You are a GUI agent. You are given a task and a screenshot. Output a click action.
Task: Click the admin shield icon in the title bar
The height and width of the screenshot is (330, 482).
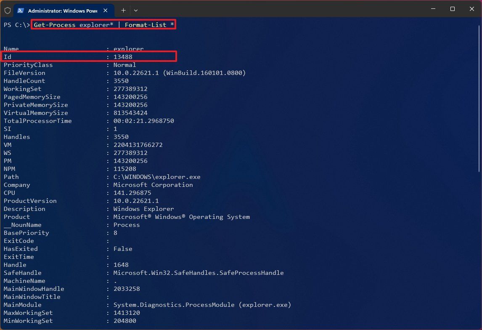coord(8,10)
